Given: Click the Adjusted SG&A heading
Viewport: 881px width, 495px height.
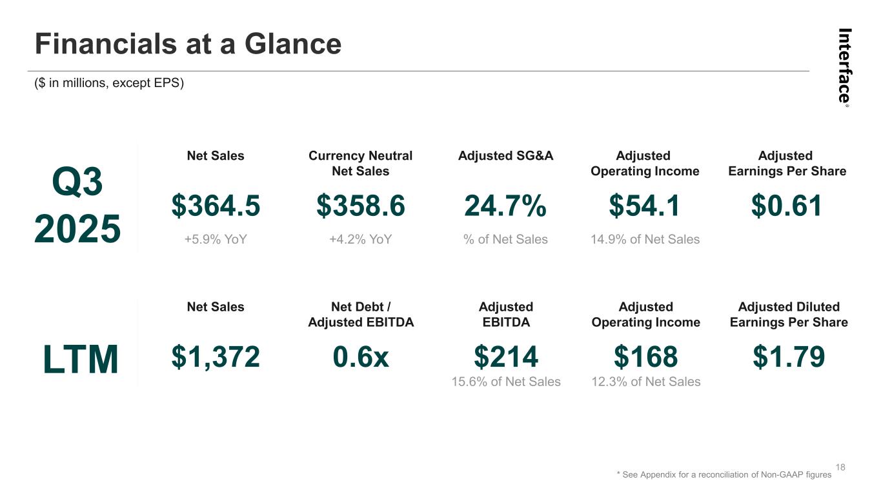Looking at the screenshot, I should click(x=505, y=155).
